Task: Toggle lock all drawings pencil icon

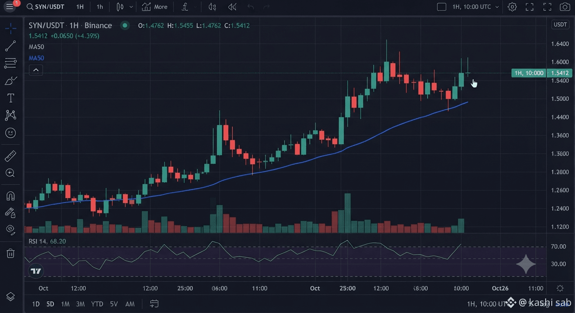Action: 11,213
